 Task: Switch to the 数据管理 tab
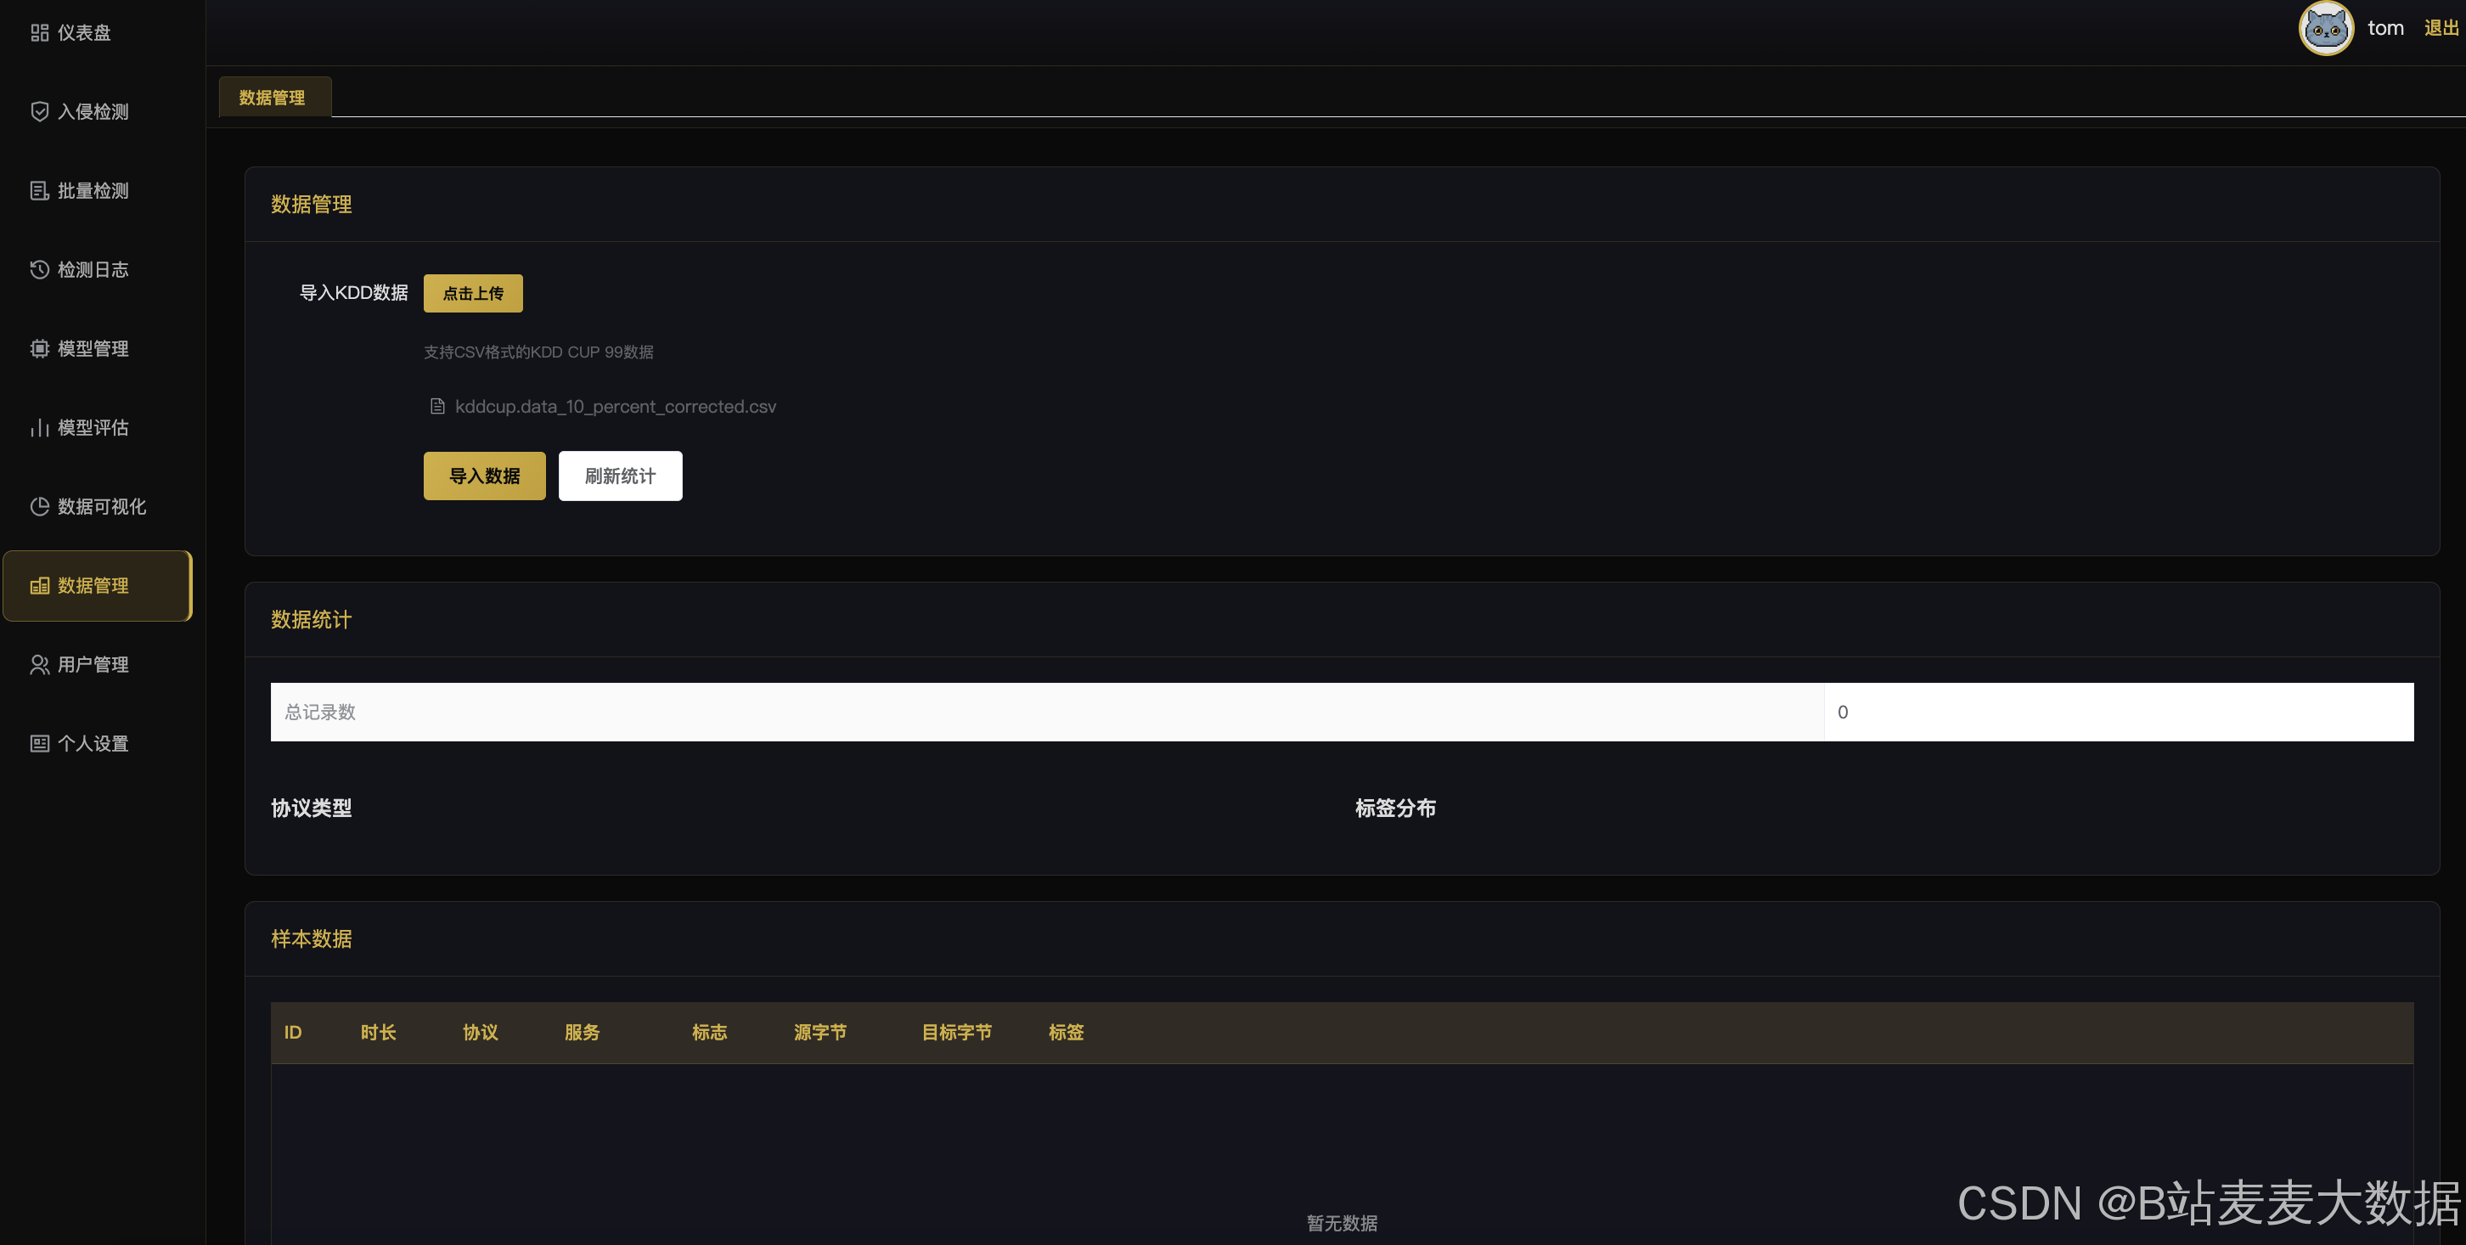tap(273, 98)
